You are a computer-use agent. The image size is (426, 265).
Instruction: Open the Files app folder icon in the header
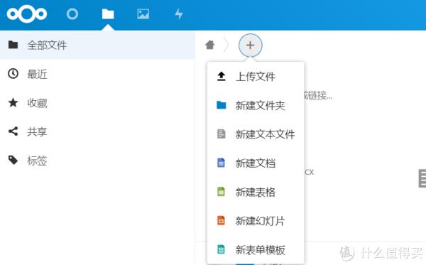pos(108,14)
